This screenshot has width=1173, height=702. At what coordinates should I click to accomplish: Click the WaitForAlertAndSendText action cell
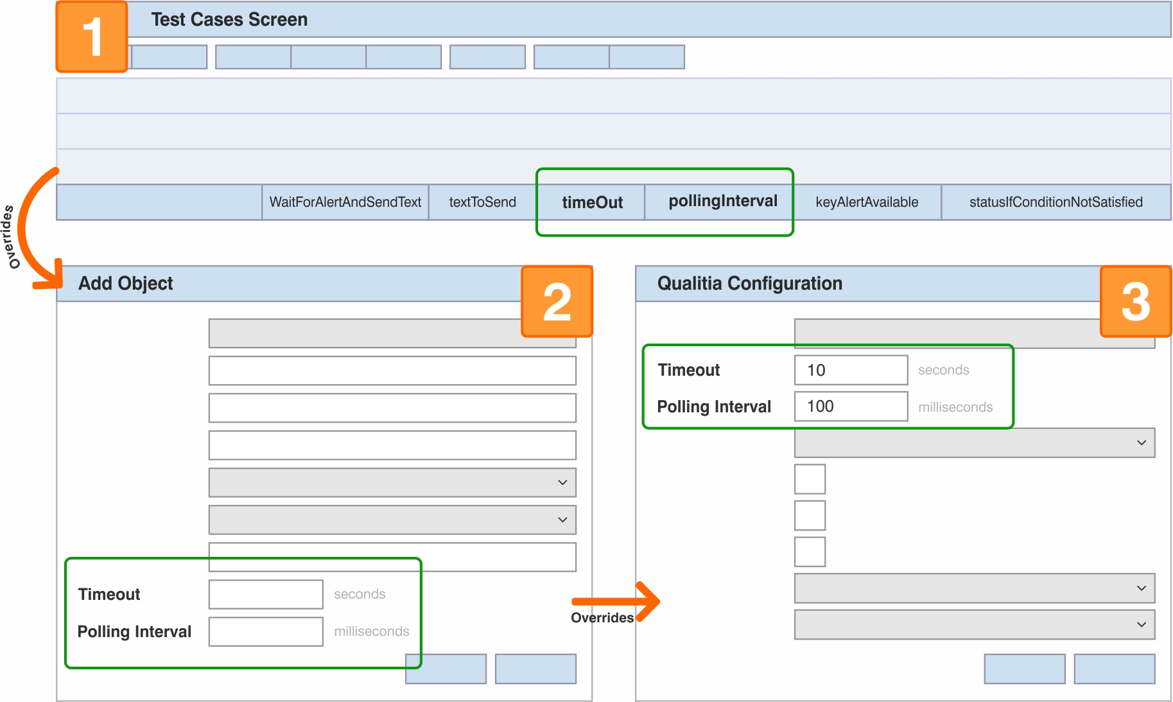(x=345, y=202)
